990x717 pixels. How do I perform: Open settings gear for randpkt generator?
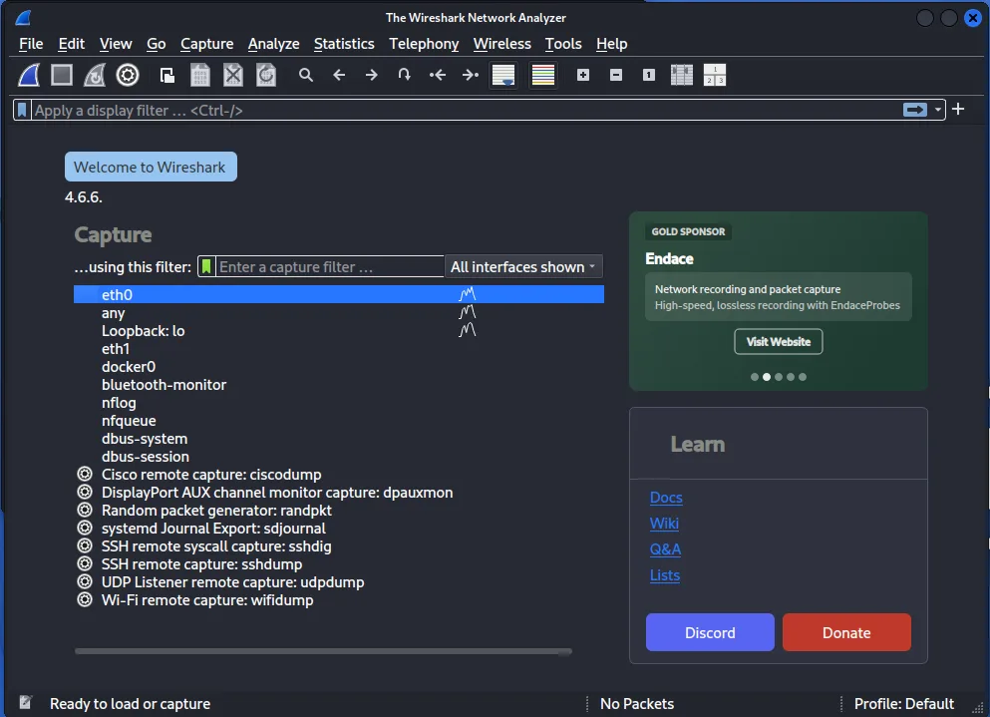pos(85,510)
